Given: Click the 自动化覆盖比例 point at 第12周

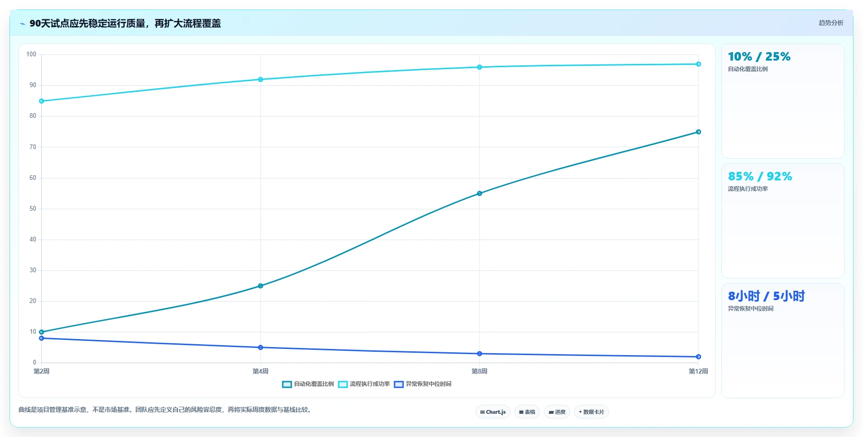Looking at the screenshot, I should click(698, 132).
